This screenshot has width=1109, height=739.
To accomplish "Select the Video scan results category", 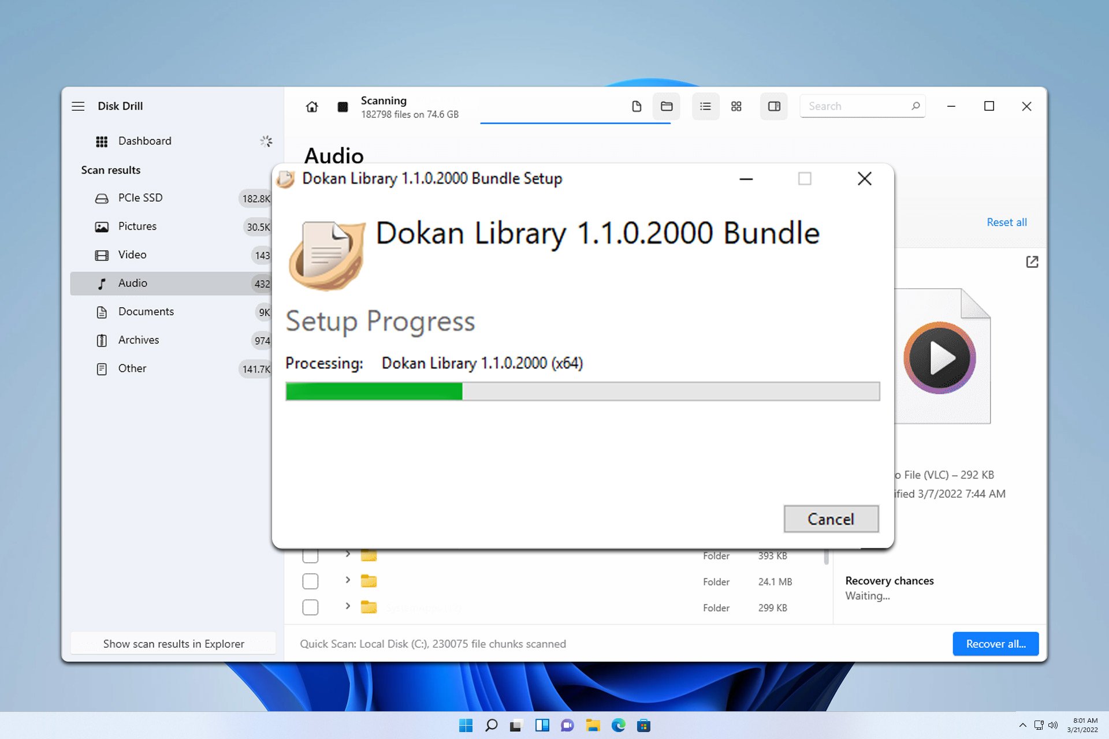I will click(x=131, y=255).
